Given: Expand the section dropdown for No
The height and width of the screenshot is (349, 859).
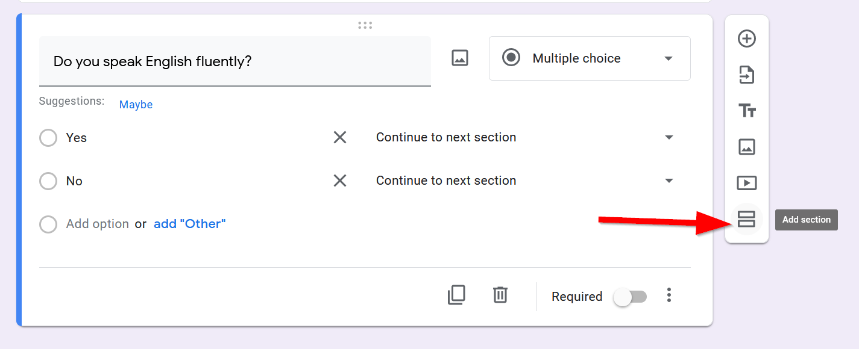Looking at the screenshot, I should (x=669, y=181).
